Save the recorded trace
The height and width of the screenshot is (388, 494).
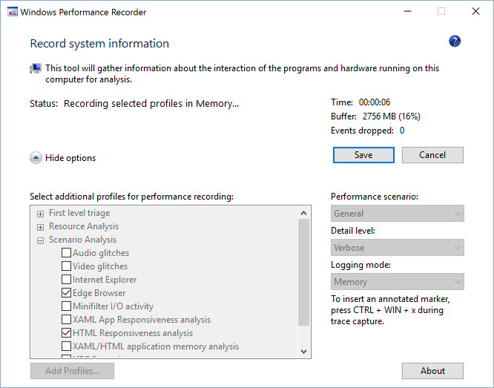363,155
